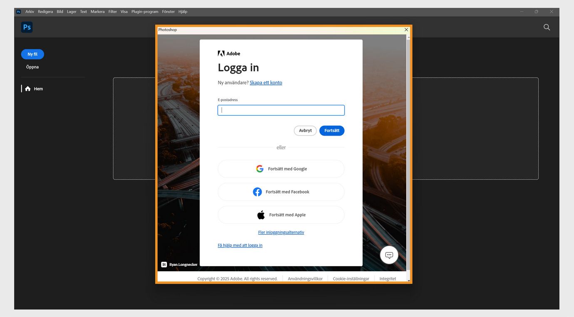Click the scrollbar down arrow in dialog

coord(408,281)
